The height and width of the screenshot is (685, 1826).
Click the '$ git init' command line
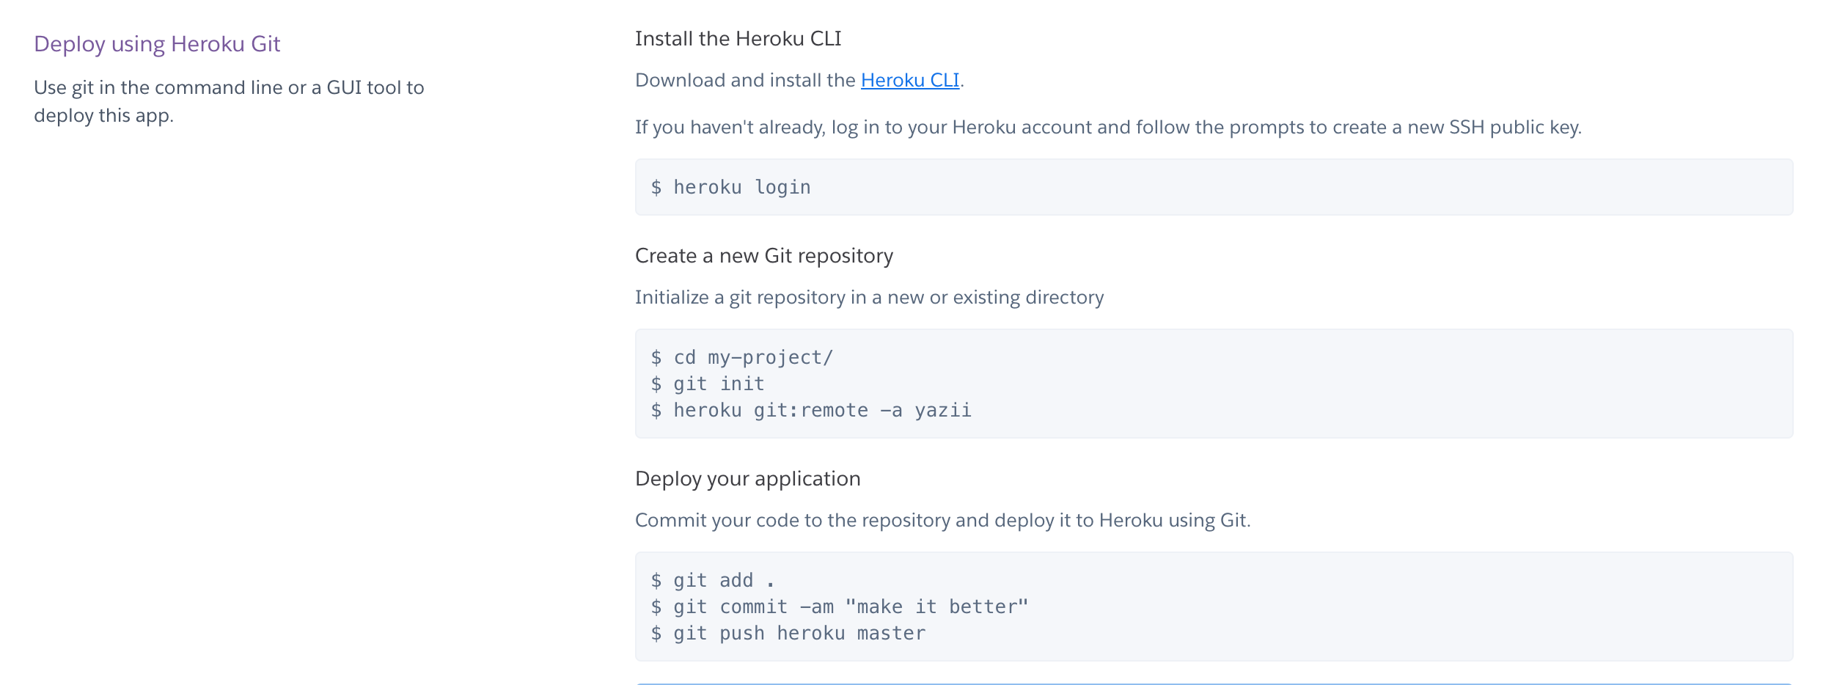pyautogui.click(x=708, y=384)
